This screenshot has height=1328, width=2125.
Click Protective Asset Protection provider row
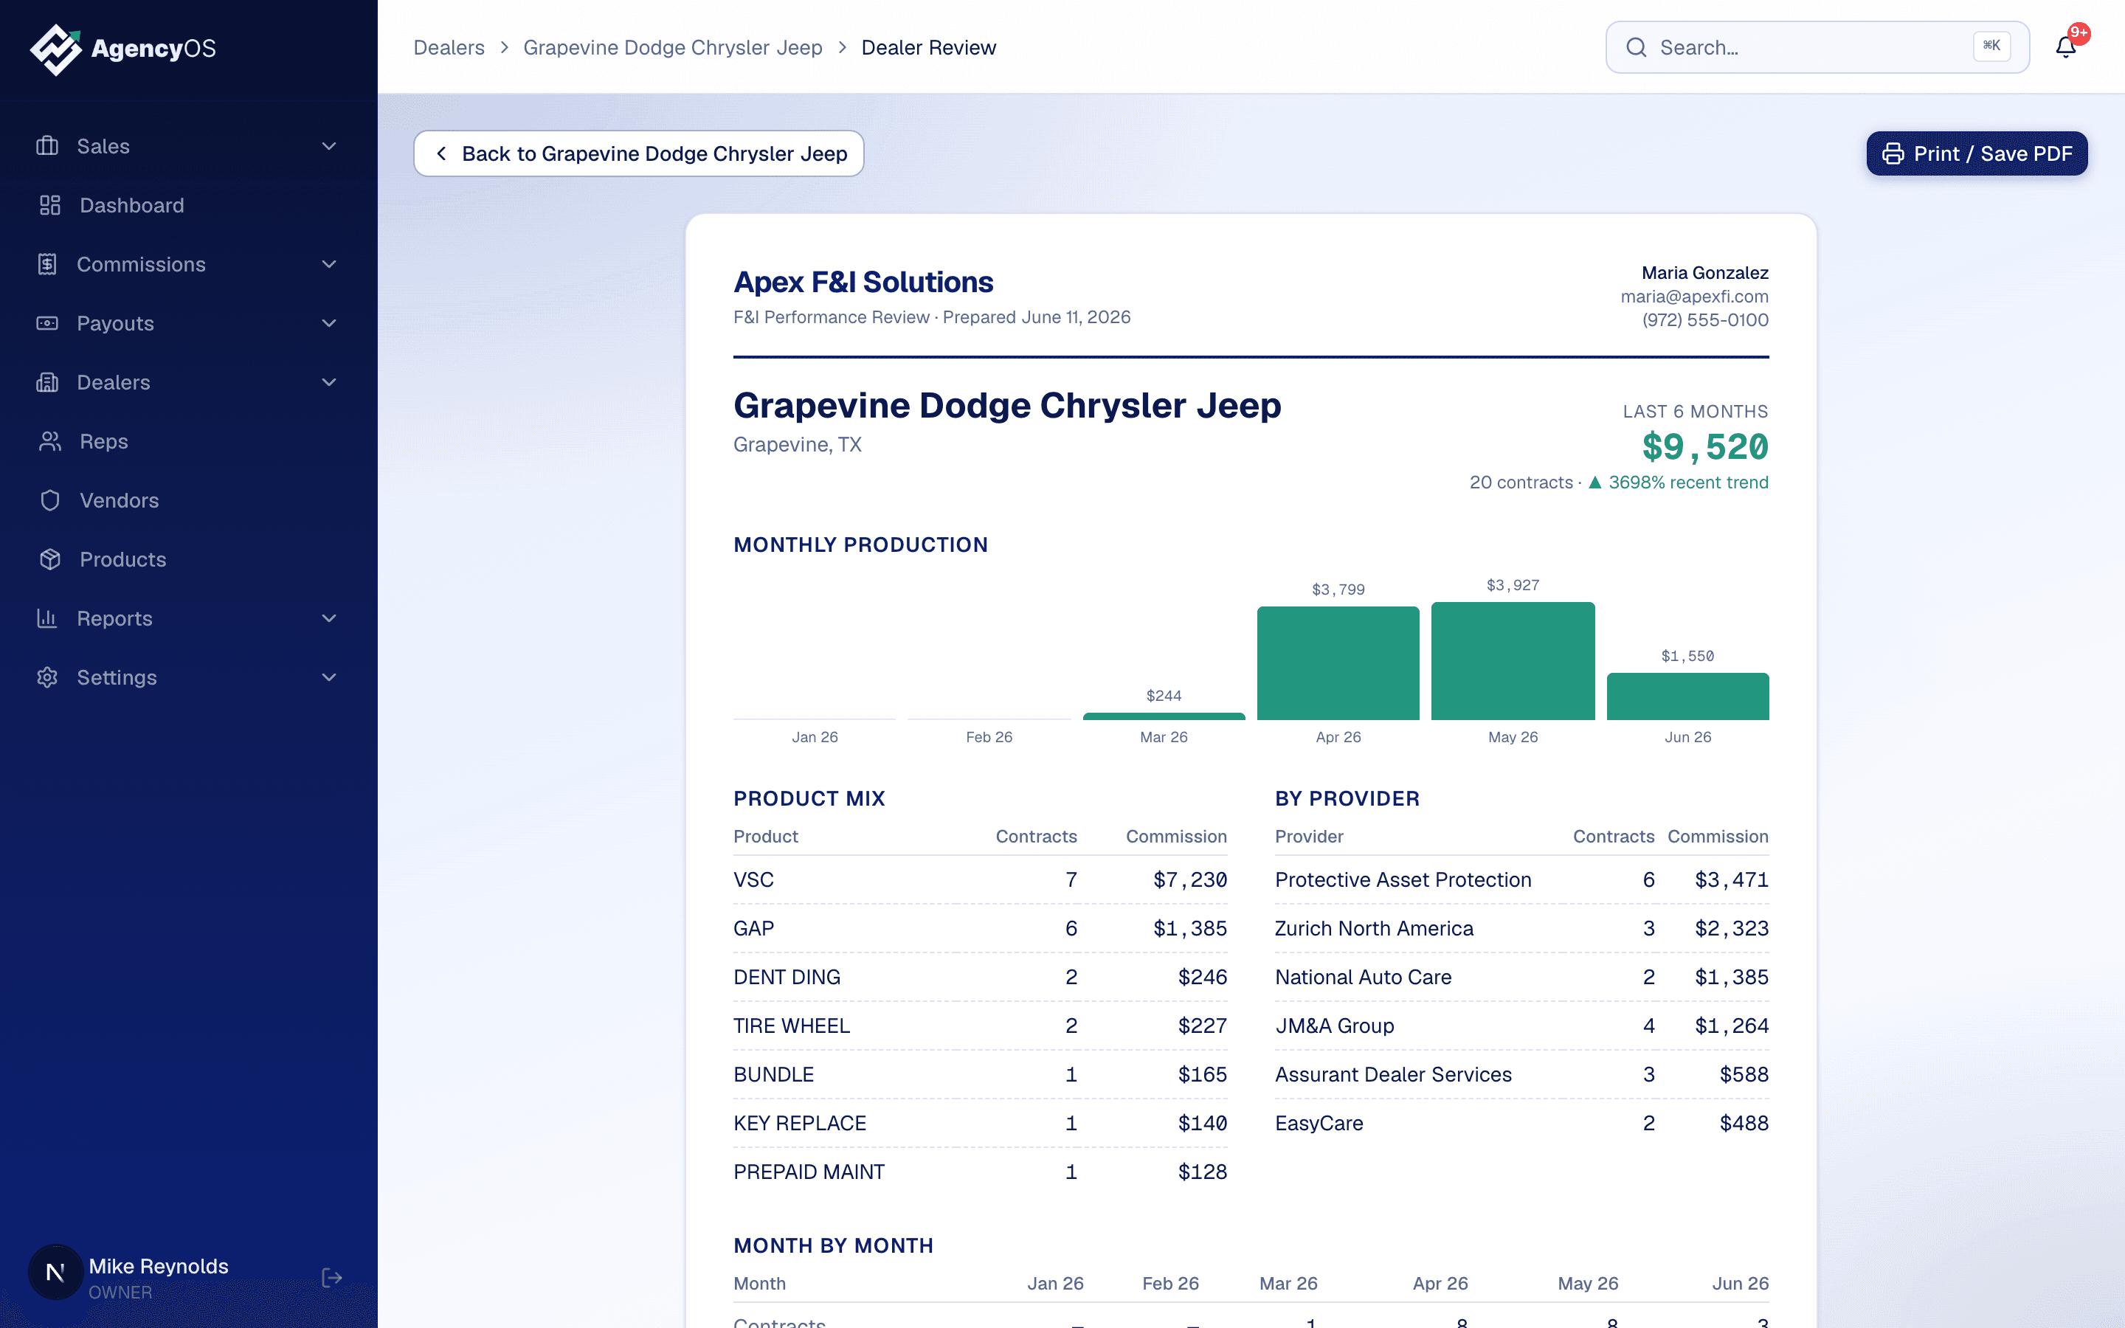[x=1521, y=880]
